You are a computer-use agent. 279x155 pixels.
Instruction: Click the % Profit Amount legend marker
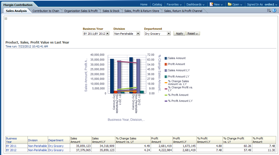tap(166, 95)
